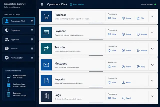Click the Supervisor shield icon

[7, 30]
